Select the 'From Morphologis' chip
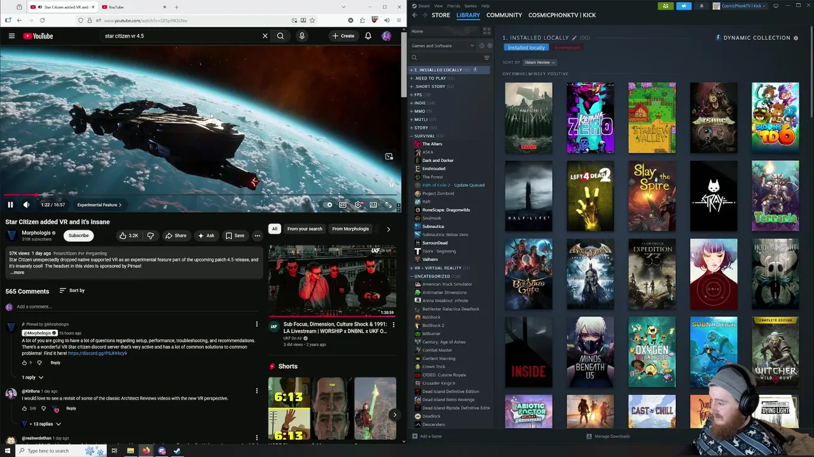The image size is (814, 457). click(x=350, y=228)
